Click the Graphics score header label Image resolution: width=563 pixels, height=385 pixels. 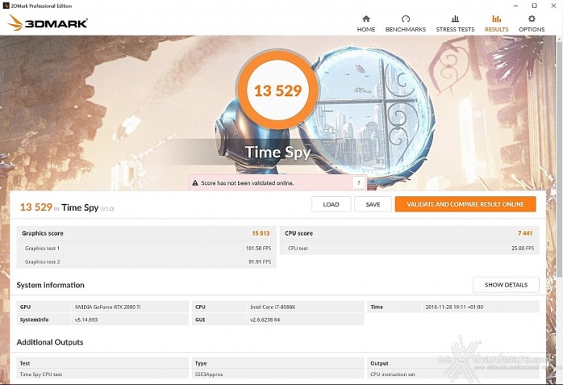coord(43,233)
